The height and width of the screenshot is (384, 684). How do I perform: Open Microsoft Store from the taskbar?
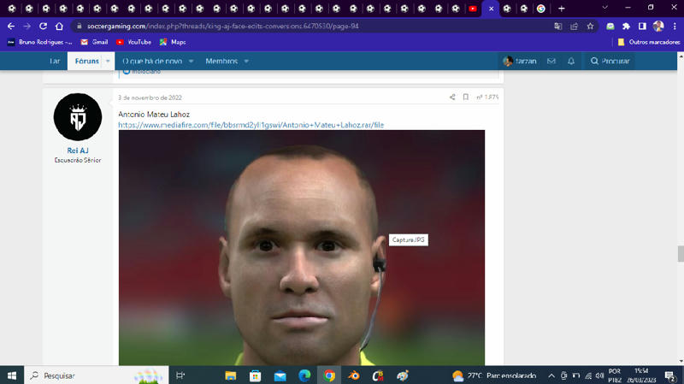255,375
